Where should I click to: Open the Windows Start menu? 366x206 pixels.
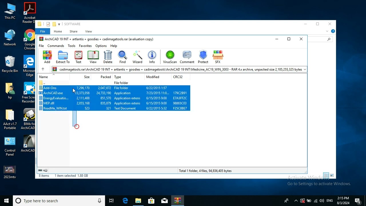pyautogui.click(x=6, y=201)
